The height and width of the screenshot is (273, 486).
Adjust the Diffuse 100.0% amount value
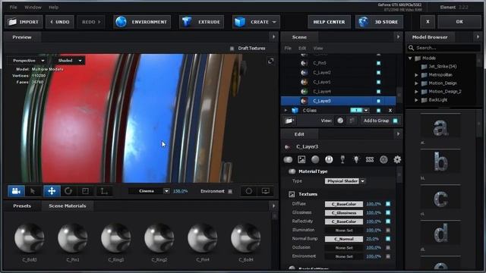[374, 204]
